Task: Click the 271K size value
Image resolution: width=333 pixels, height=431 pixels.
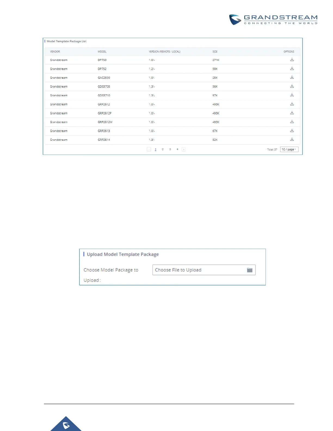Action: (216, 60)
